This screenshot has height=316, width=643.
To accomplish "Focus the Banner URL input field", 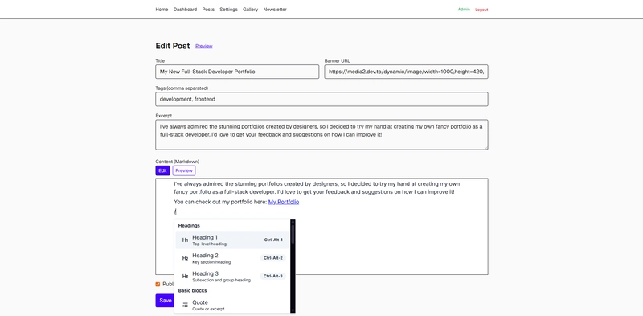I will (x=406, y=72).
